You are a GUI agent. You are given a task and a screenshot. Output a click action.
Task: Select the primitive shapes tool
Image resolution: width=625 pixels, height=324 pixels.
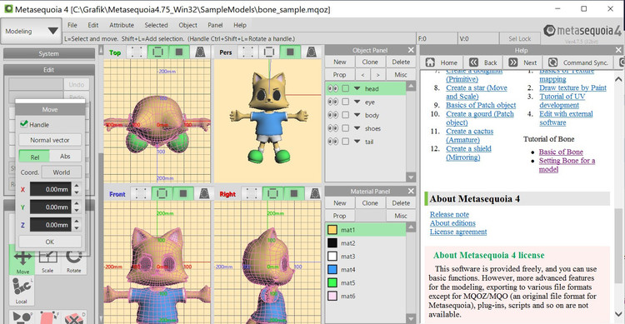tap(22, 317)
